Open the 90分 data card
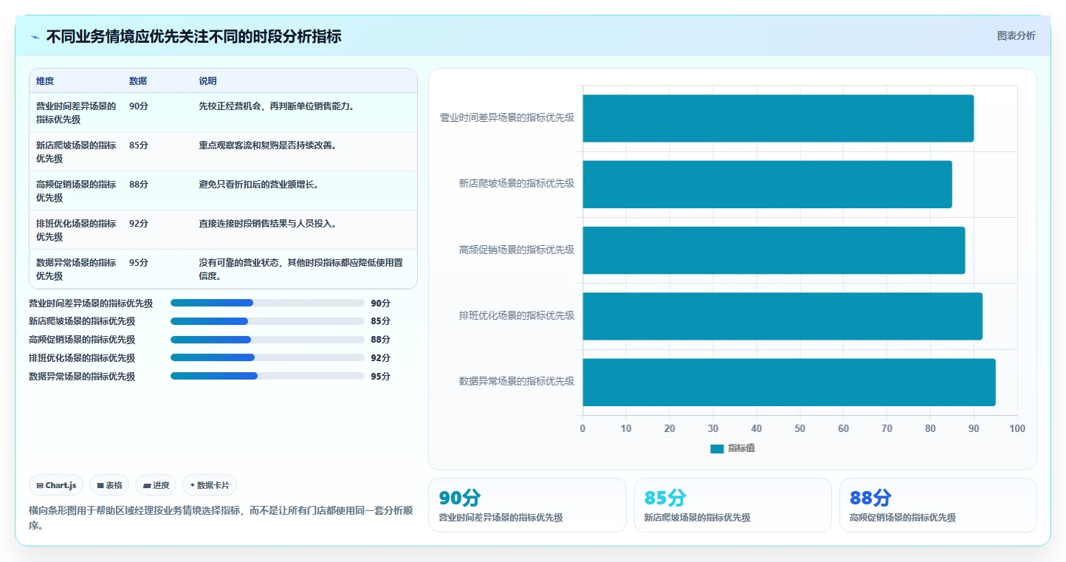The image size is (1066, 562). tap(527, 505)
